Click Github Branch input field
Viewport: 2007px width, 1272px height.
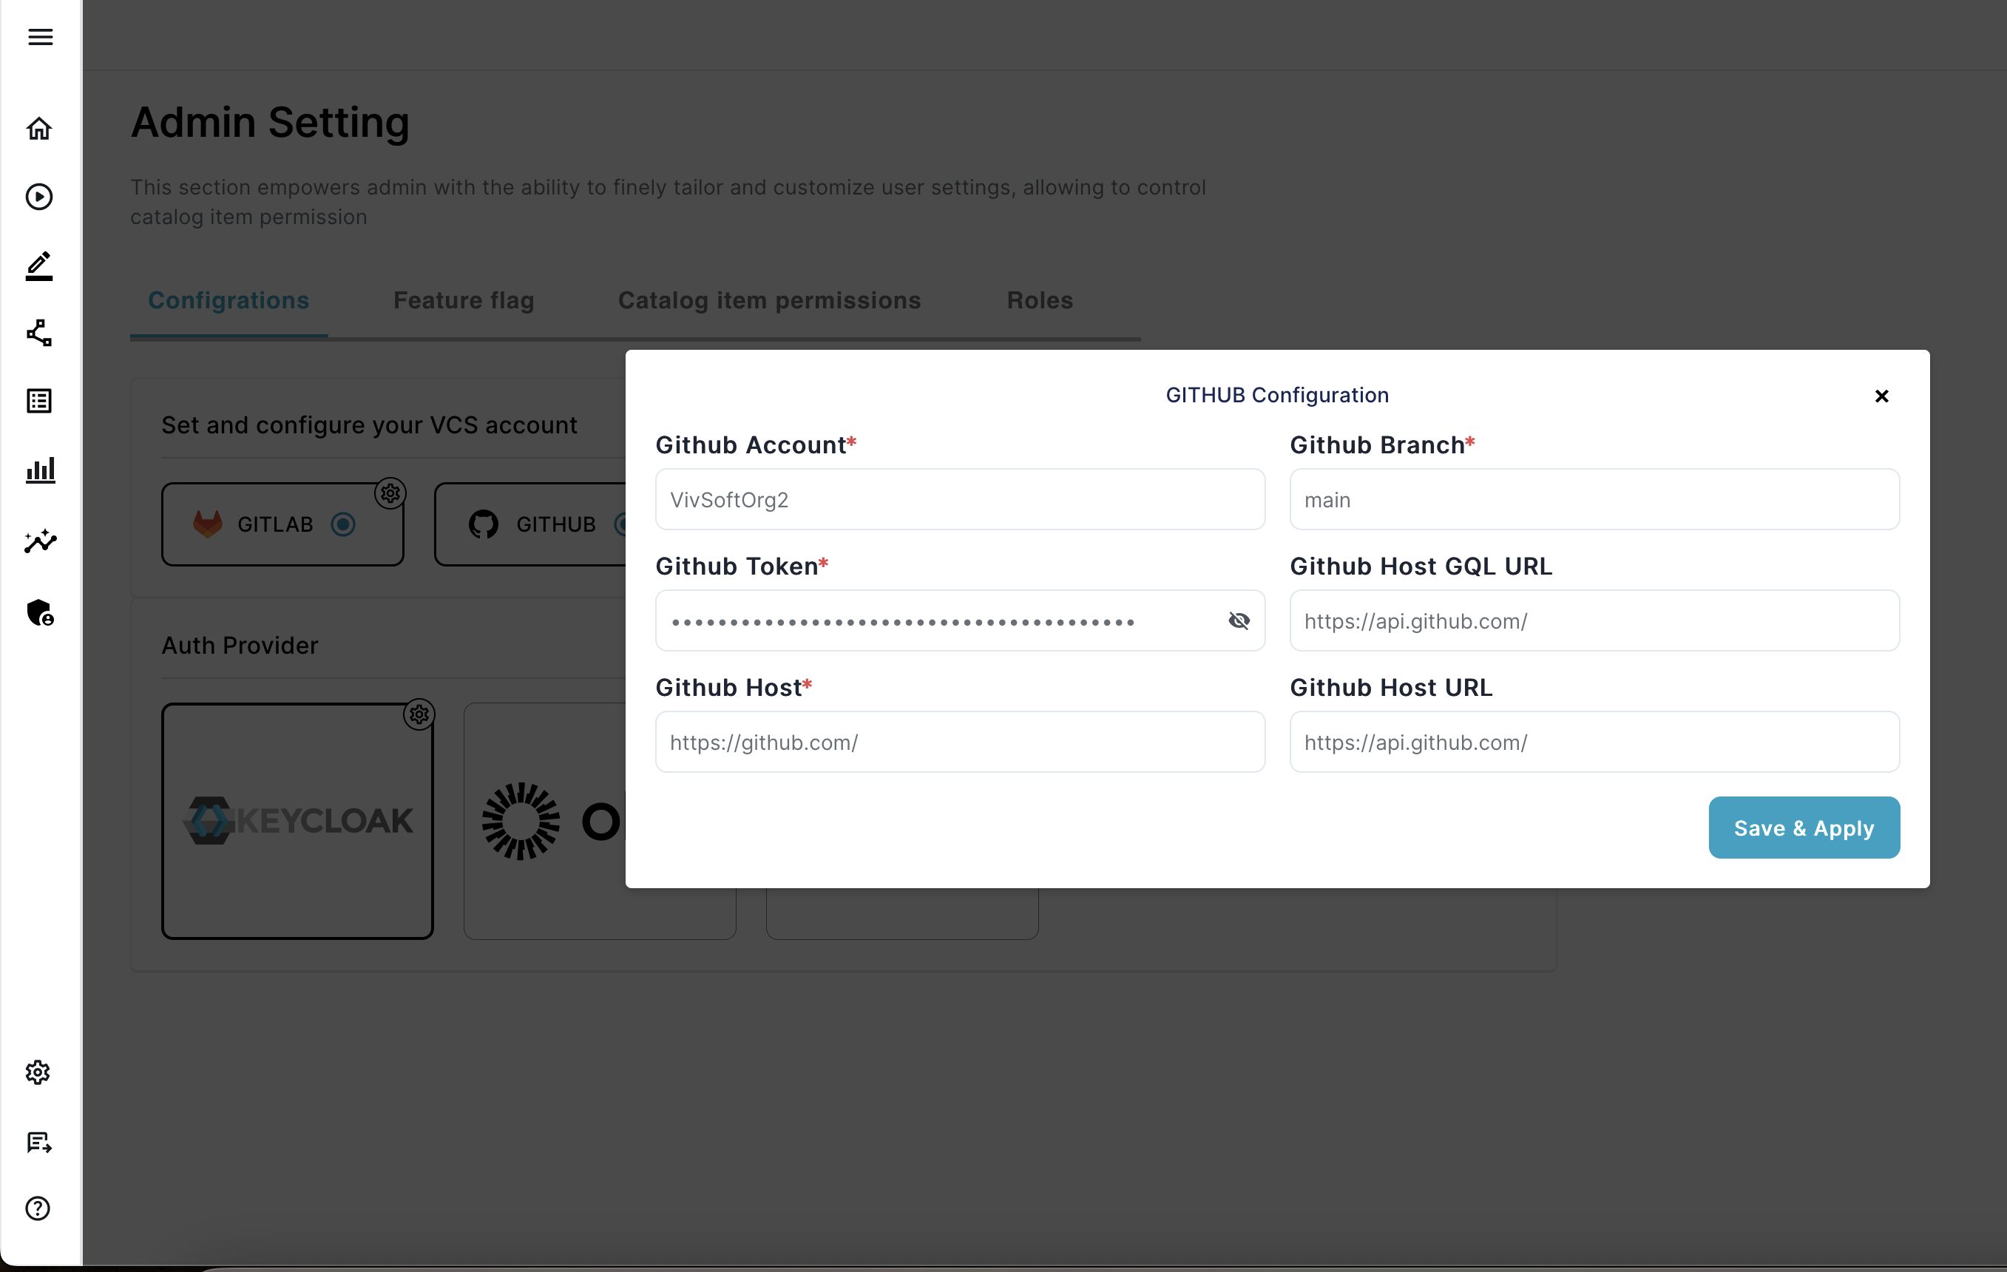1594,498
